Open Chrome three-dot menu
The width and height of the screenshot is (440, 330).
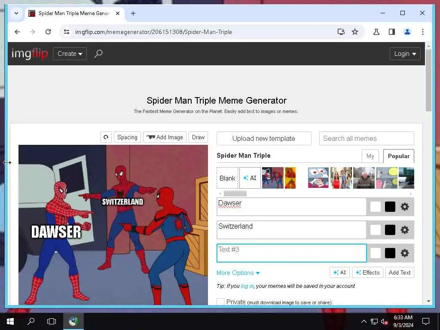point(423,32)
